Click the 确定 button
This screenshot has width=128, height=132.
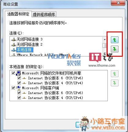pos(86,125)
